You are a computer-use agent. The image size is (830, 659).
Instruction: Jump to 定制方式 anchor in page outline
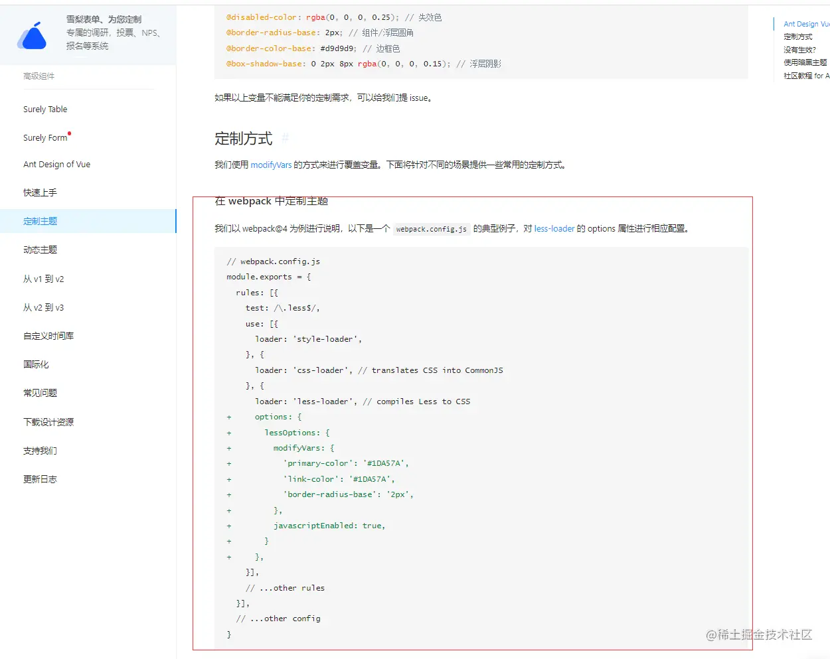(x=797, y=37)
